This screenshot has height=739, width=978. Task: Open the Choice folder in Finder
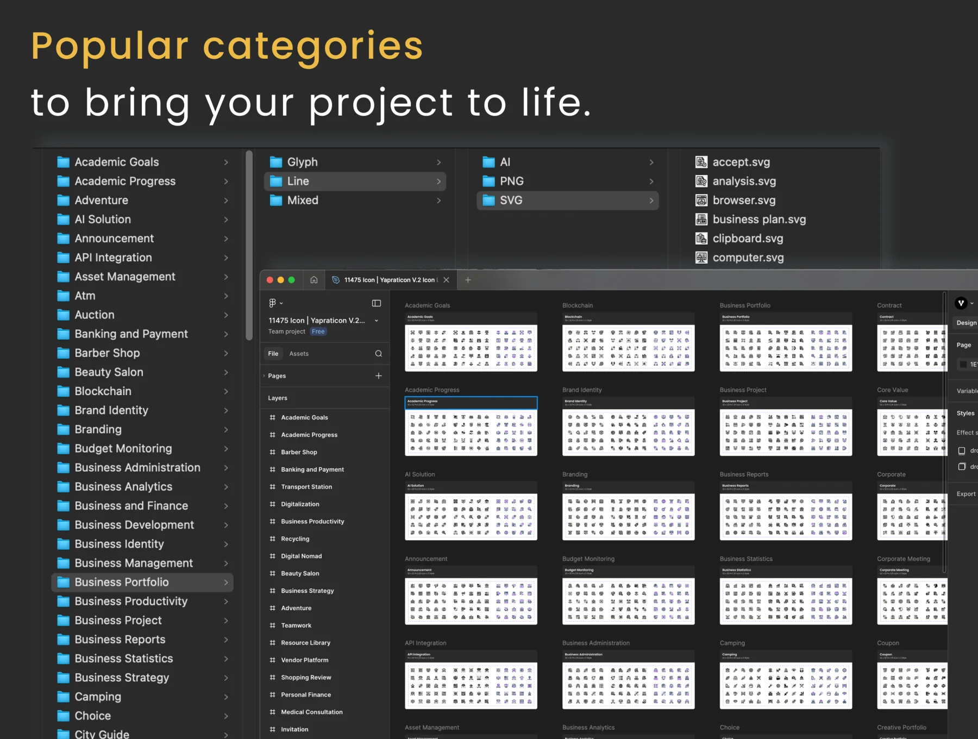pos(142,716)
